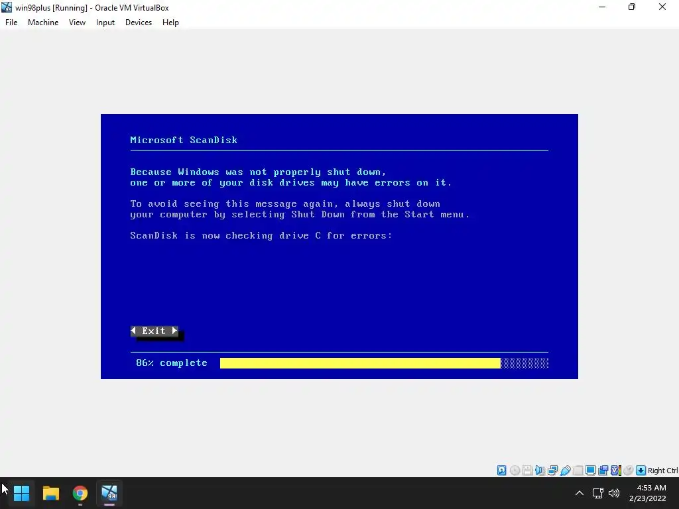Minimize the VirtualBox window
Image resolution: width=679 pixels, height=509 pixels.
(x=602, y=7)
